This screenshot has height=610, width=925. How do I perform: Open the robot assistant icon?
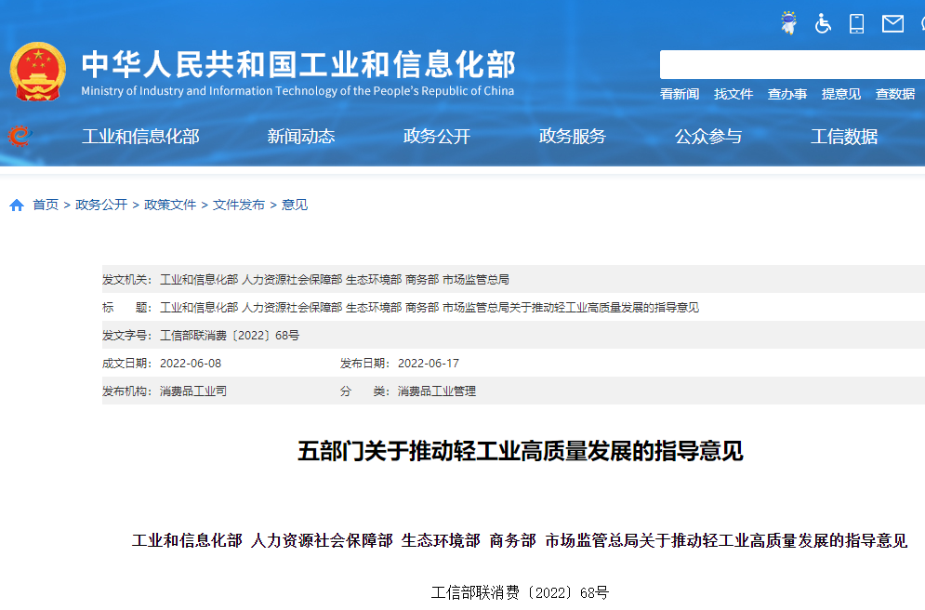[x=788, y=23]
